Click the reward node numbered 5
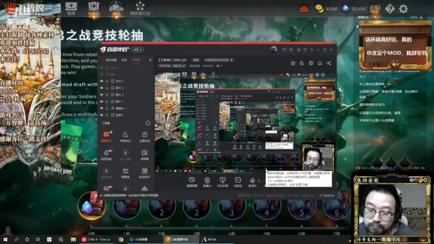 click(x=302, y=207)
